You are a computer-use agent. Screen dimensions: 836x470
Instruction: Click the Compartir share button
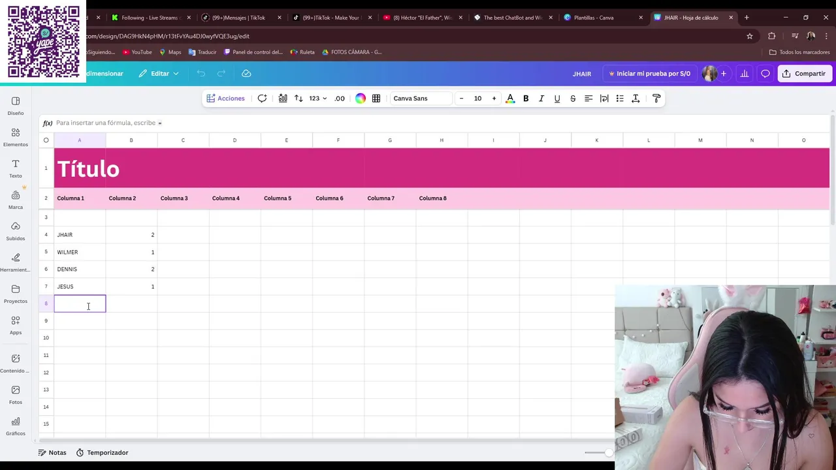point(804,74)
